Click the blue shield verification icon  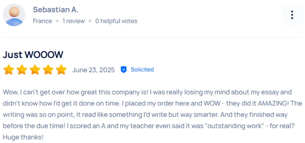click(x=124, y=70)
